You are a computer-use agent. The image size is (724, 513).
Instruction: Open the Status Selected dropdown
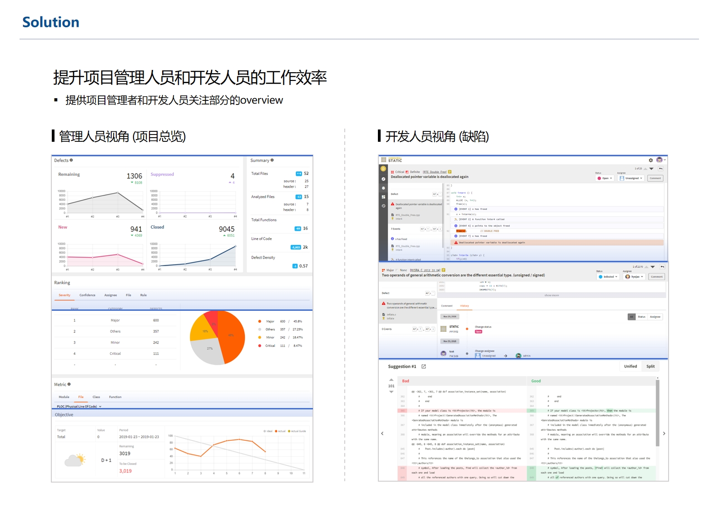pyautogui.click(x=608, y=276)
